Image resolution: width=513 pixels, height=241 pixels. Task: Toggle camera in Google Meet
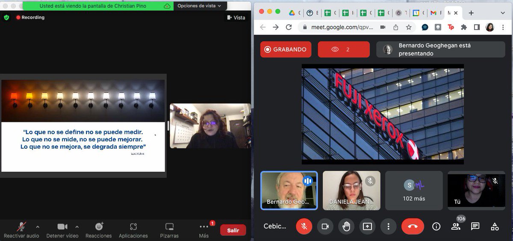325,226
